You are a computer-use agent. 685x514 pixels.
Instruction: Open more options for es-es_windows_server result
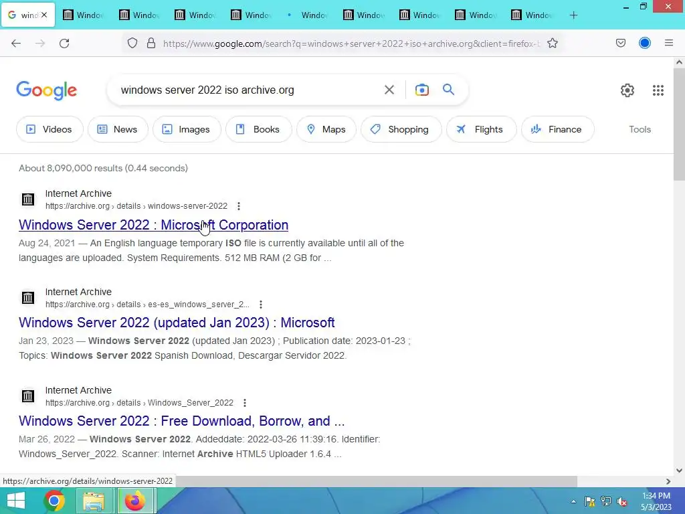(x=261, y=305)
